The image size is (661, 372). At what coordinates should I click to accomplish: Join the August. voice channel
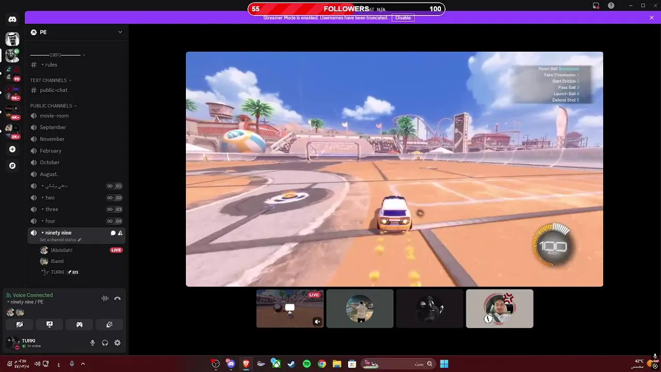click(x=76, y=174)
